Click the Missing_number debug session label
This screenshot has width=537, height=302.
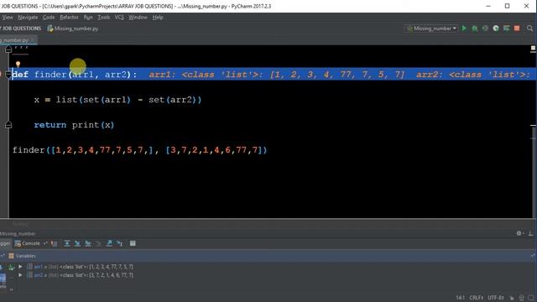[18, 233]
